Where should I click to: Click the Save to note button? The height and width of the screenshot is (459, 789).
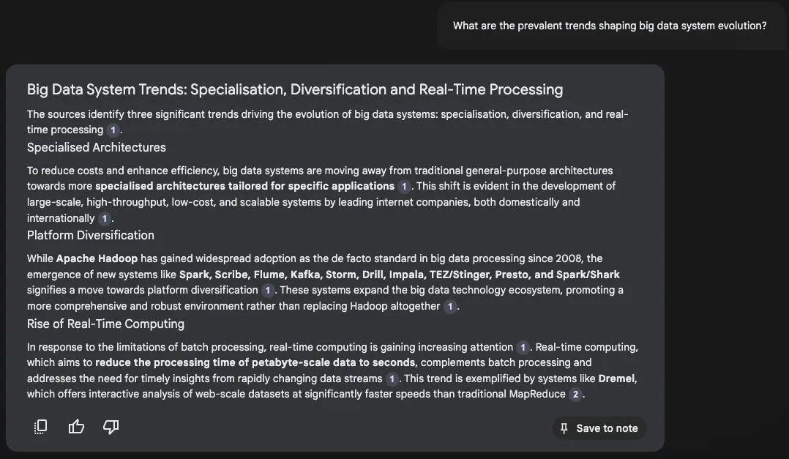coord(599,428)
